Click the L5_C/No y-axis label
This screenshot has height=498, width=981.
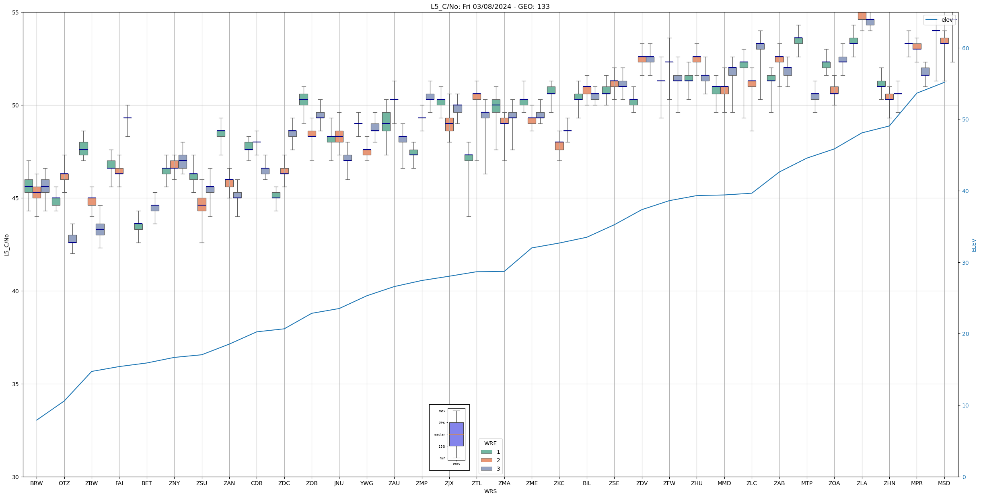coord(6,245)
